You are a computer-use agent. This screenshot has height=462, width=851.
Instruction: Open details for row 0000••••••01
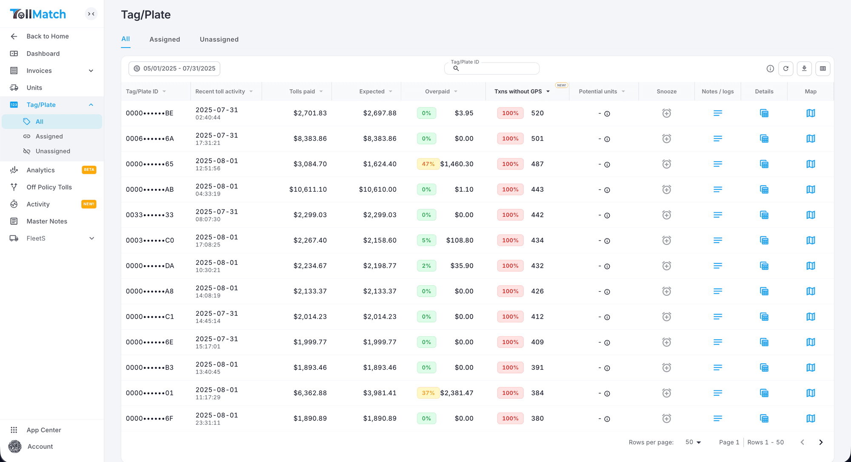[764, 393]
